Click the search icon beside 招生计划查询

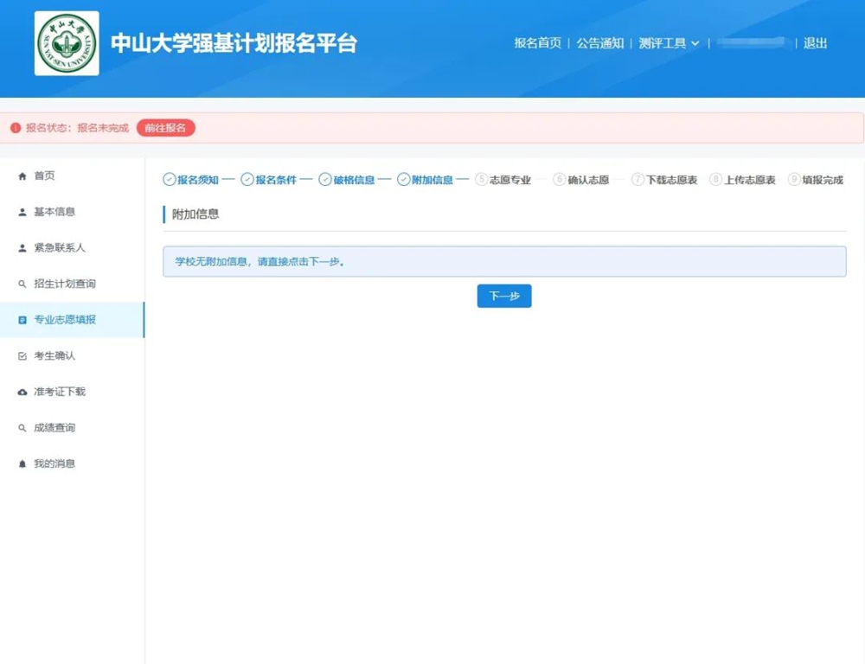click(22, 284)
